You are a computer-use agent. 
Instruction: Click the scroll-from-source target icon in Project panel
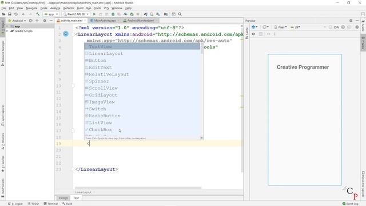coord(30,21)
